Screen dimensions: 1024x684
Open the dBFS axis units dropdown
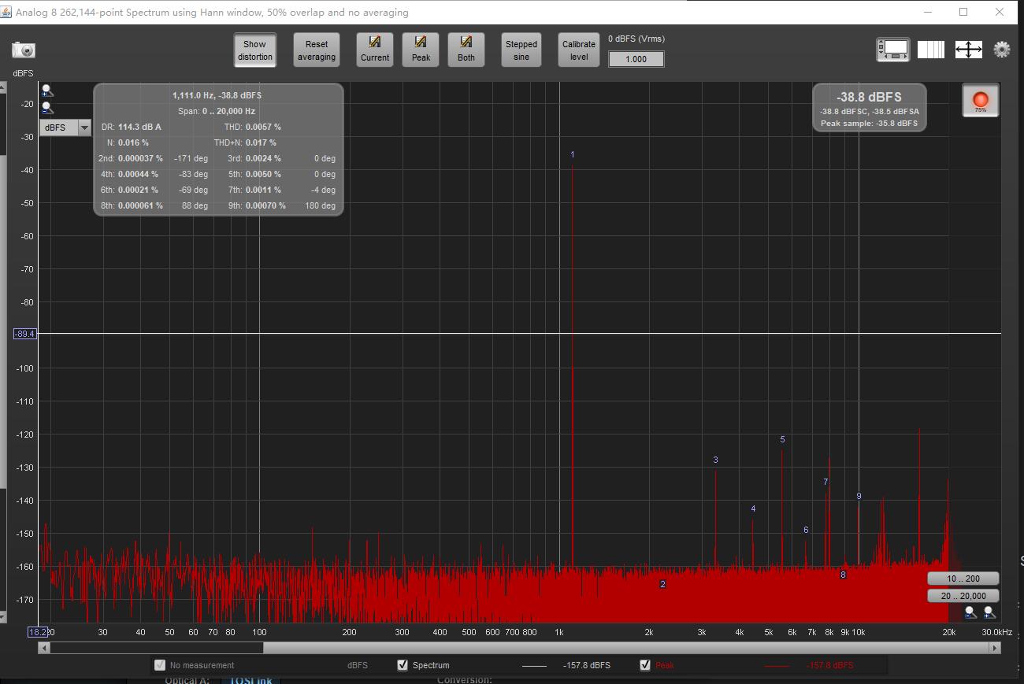65,128
